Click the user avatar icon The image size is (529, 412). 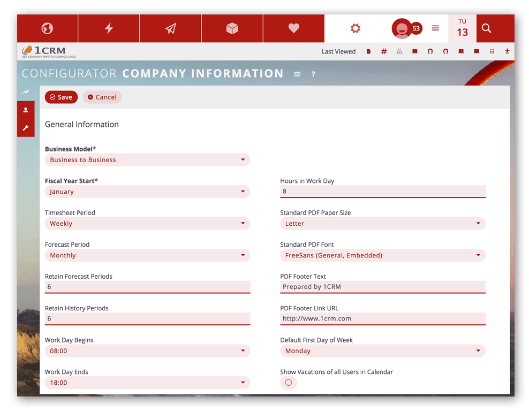(x=402, y=28)
